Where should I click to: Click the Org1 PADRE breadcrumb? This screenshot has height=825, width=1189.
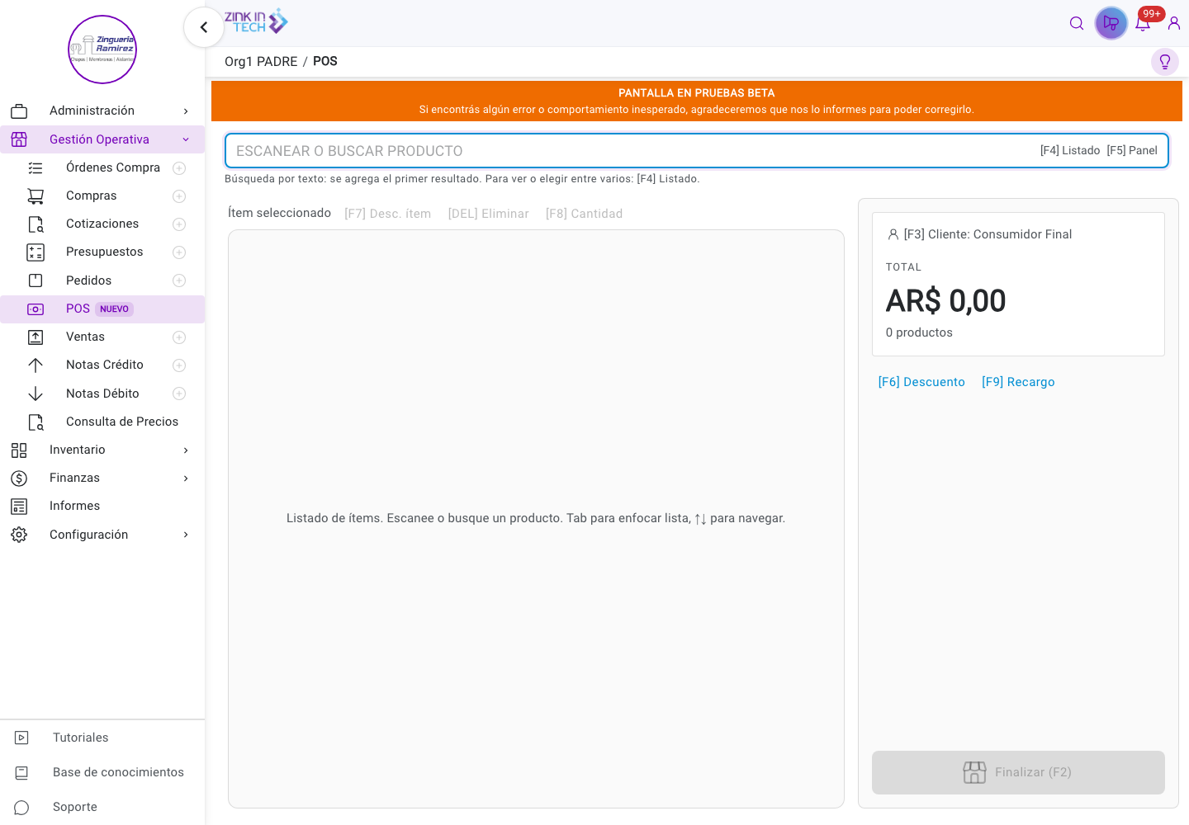(x=261, y=62)
